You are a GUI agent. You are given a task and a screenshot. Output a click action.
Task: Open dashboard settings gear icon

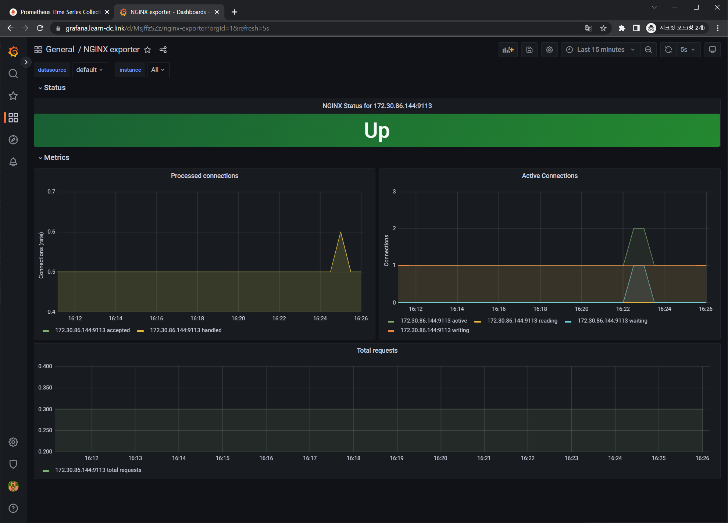pos(549,50)
